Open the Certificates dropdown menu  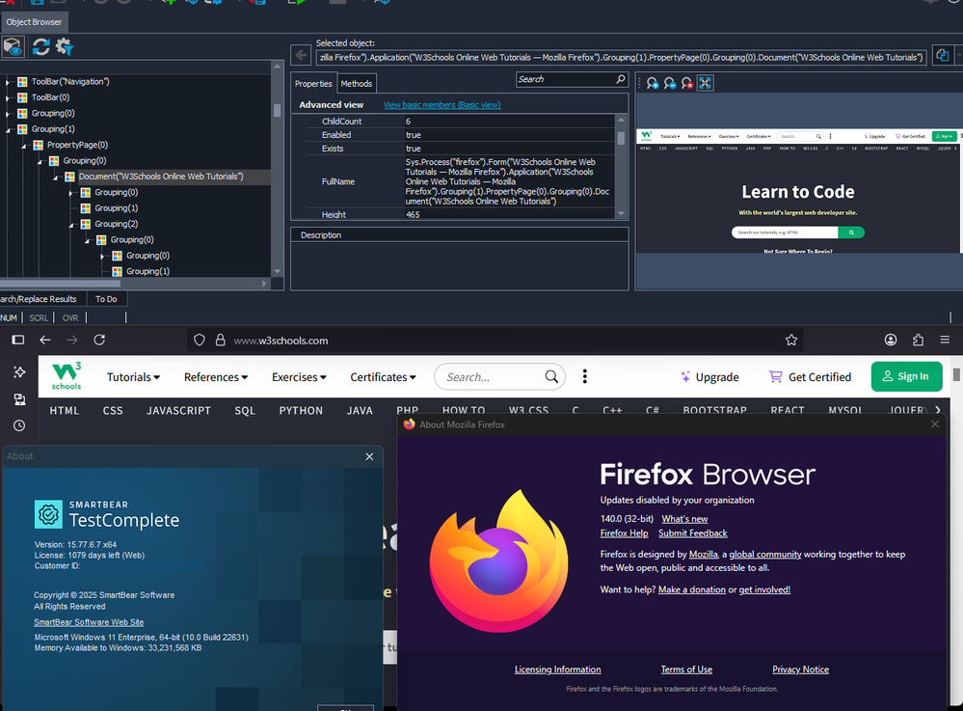[383, 377]
